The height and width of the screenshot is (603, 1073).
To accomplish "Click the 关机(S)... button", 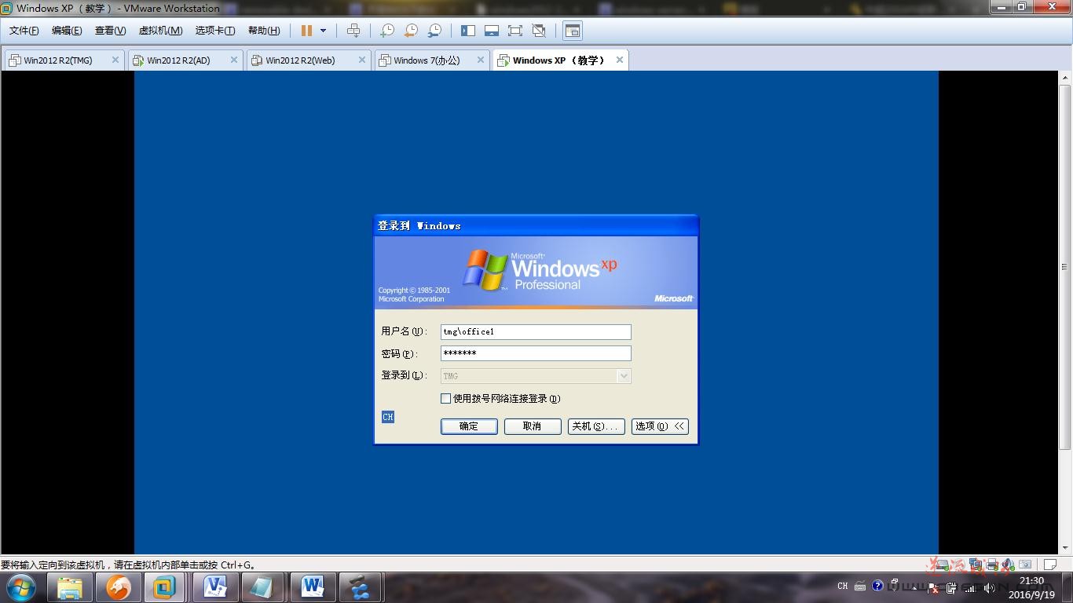I will (596, 426).
